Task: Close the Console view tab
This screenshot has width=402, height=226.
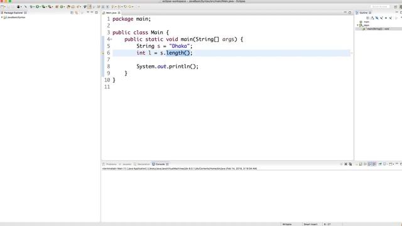Action: click(167, 164)
